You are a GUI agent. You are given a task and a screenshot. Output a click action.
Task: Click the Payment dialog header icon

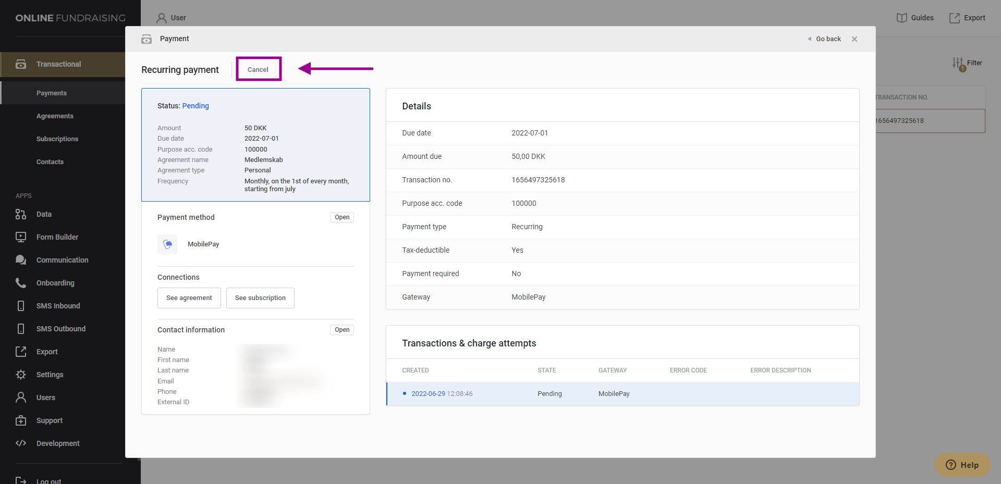pos(147,39)
